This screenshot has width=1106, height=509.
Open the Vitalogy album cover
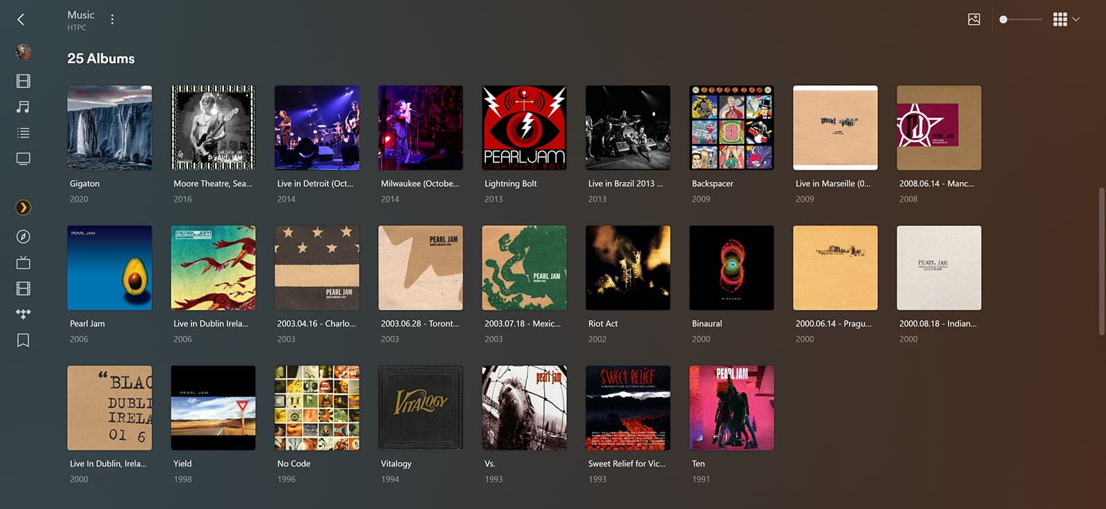(x=420, y=408)
